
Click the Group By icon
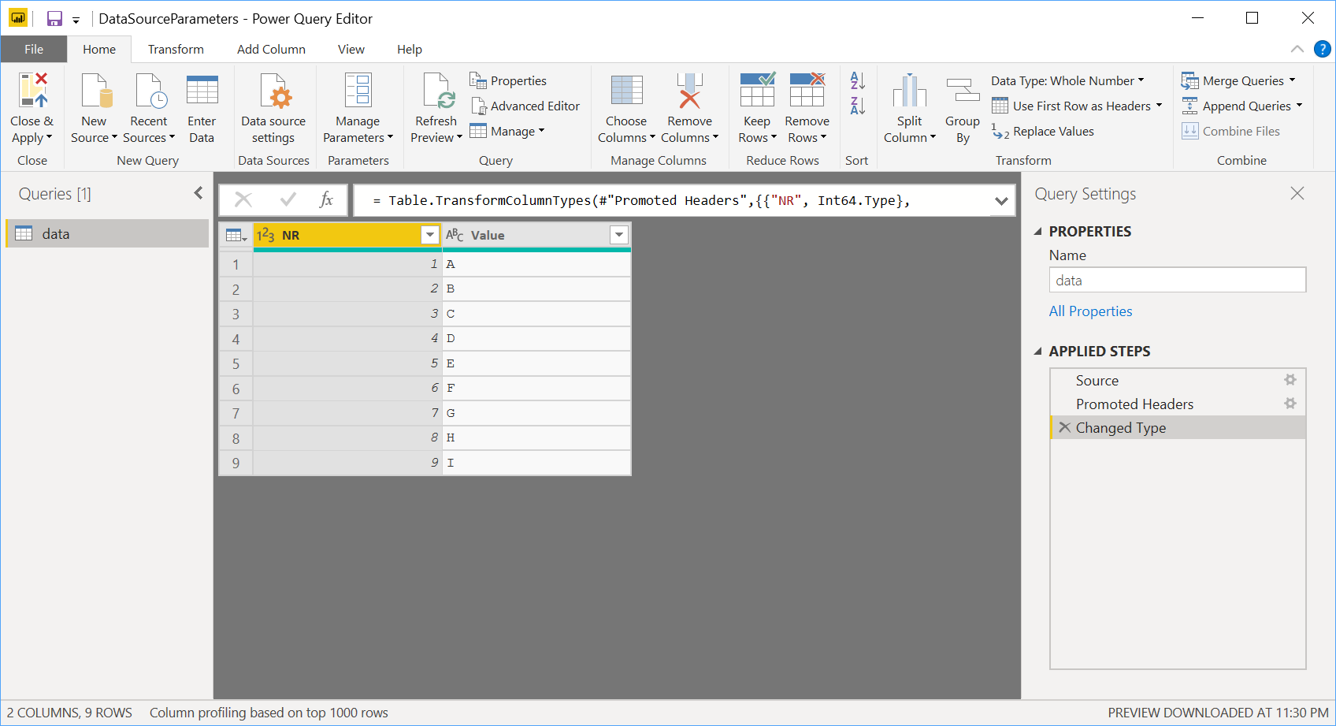(x=962, y=91)
